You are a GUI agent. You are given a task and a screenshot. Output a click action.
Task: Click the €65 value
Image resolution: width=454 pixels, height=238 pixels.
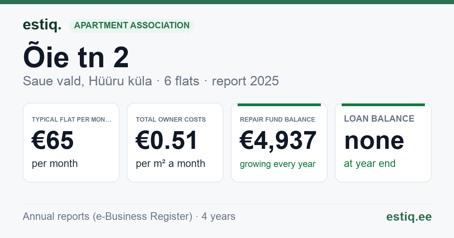53,141
